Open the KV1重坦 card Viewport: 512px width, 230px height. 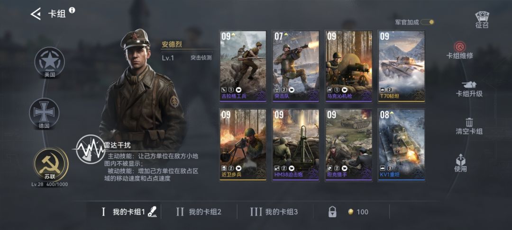(x=402, y=145)
